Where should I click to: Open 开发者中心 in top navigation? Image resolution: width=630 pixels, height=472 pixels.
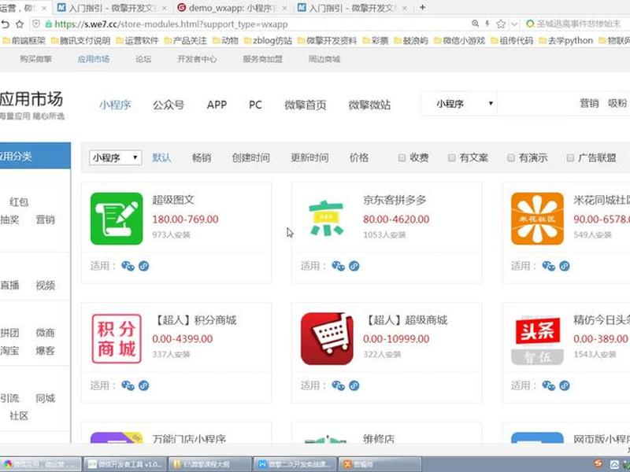tap(197, 59)
